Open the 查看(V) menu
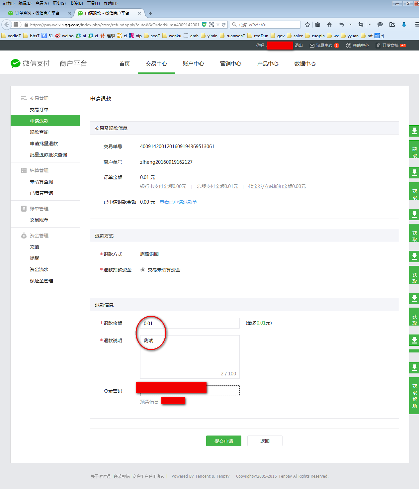The width and height of the screenshot is (419, 489). [42, 3]
